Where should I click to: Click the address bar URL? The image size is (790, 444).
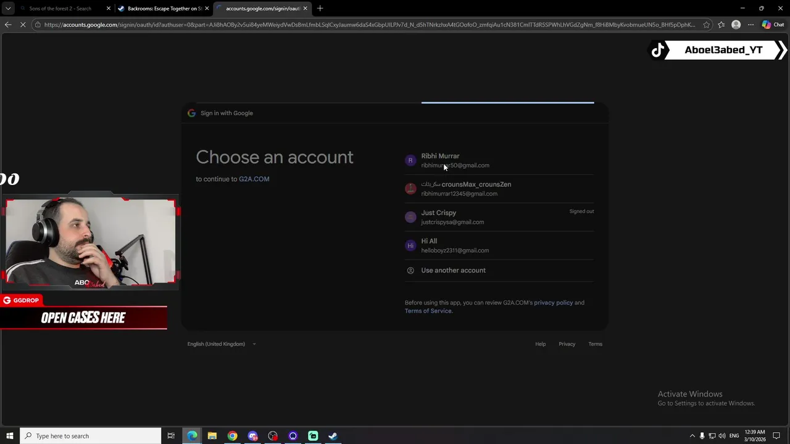coord(369,25)
